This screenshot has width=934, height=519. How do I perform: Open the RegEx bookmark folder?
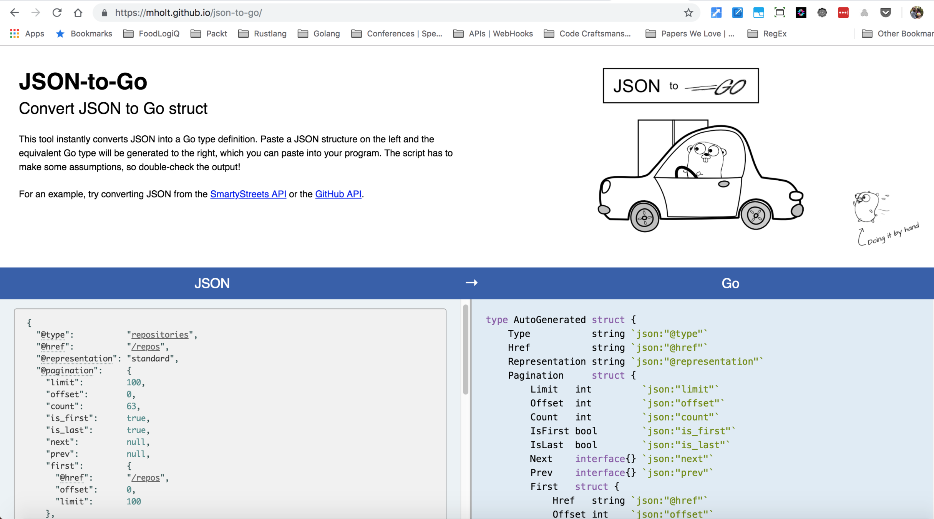[x=767, y=34]
